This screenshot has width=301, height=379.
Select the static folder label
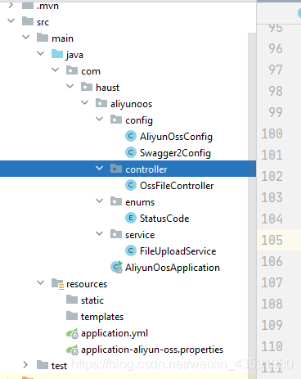point(92,300)
